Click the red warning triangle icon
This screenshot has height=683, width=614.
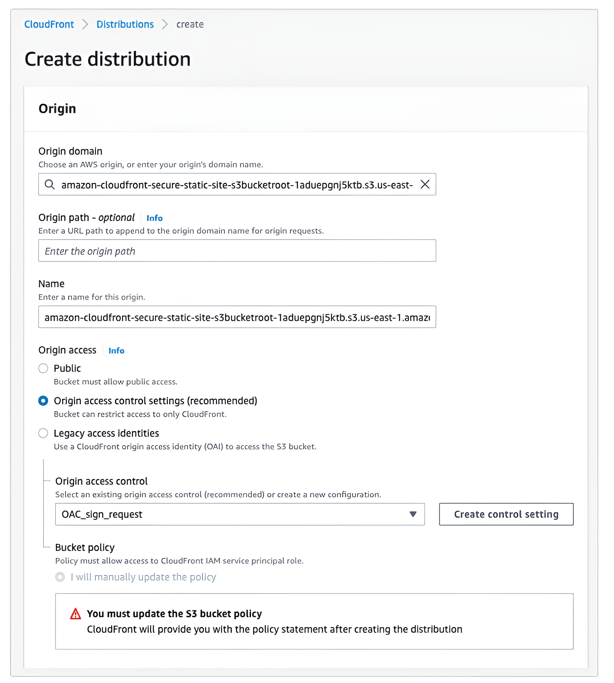[75, 614]
